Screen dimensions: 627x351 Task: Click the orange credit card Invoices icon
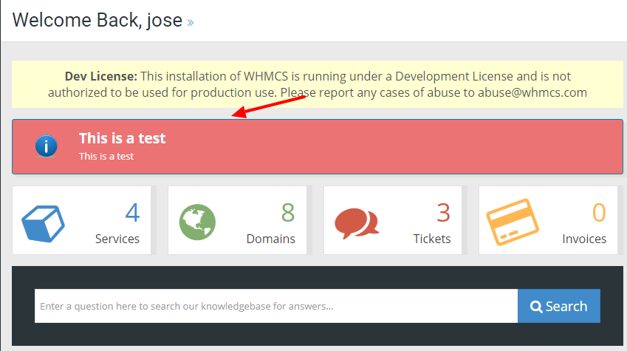tap(513, 222)
